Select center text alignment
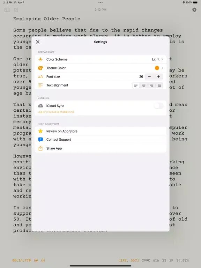Screen dimensions: 201x268 144,85
